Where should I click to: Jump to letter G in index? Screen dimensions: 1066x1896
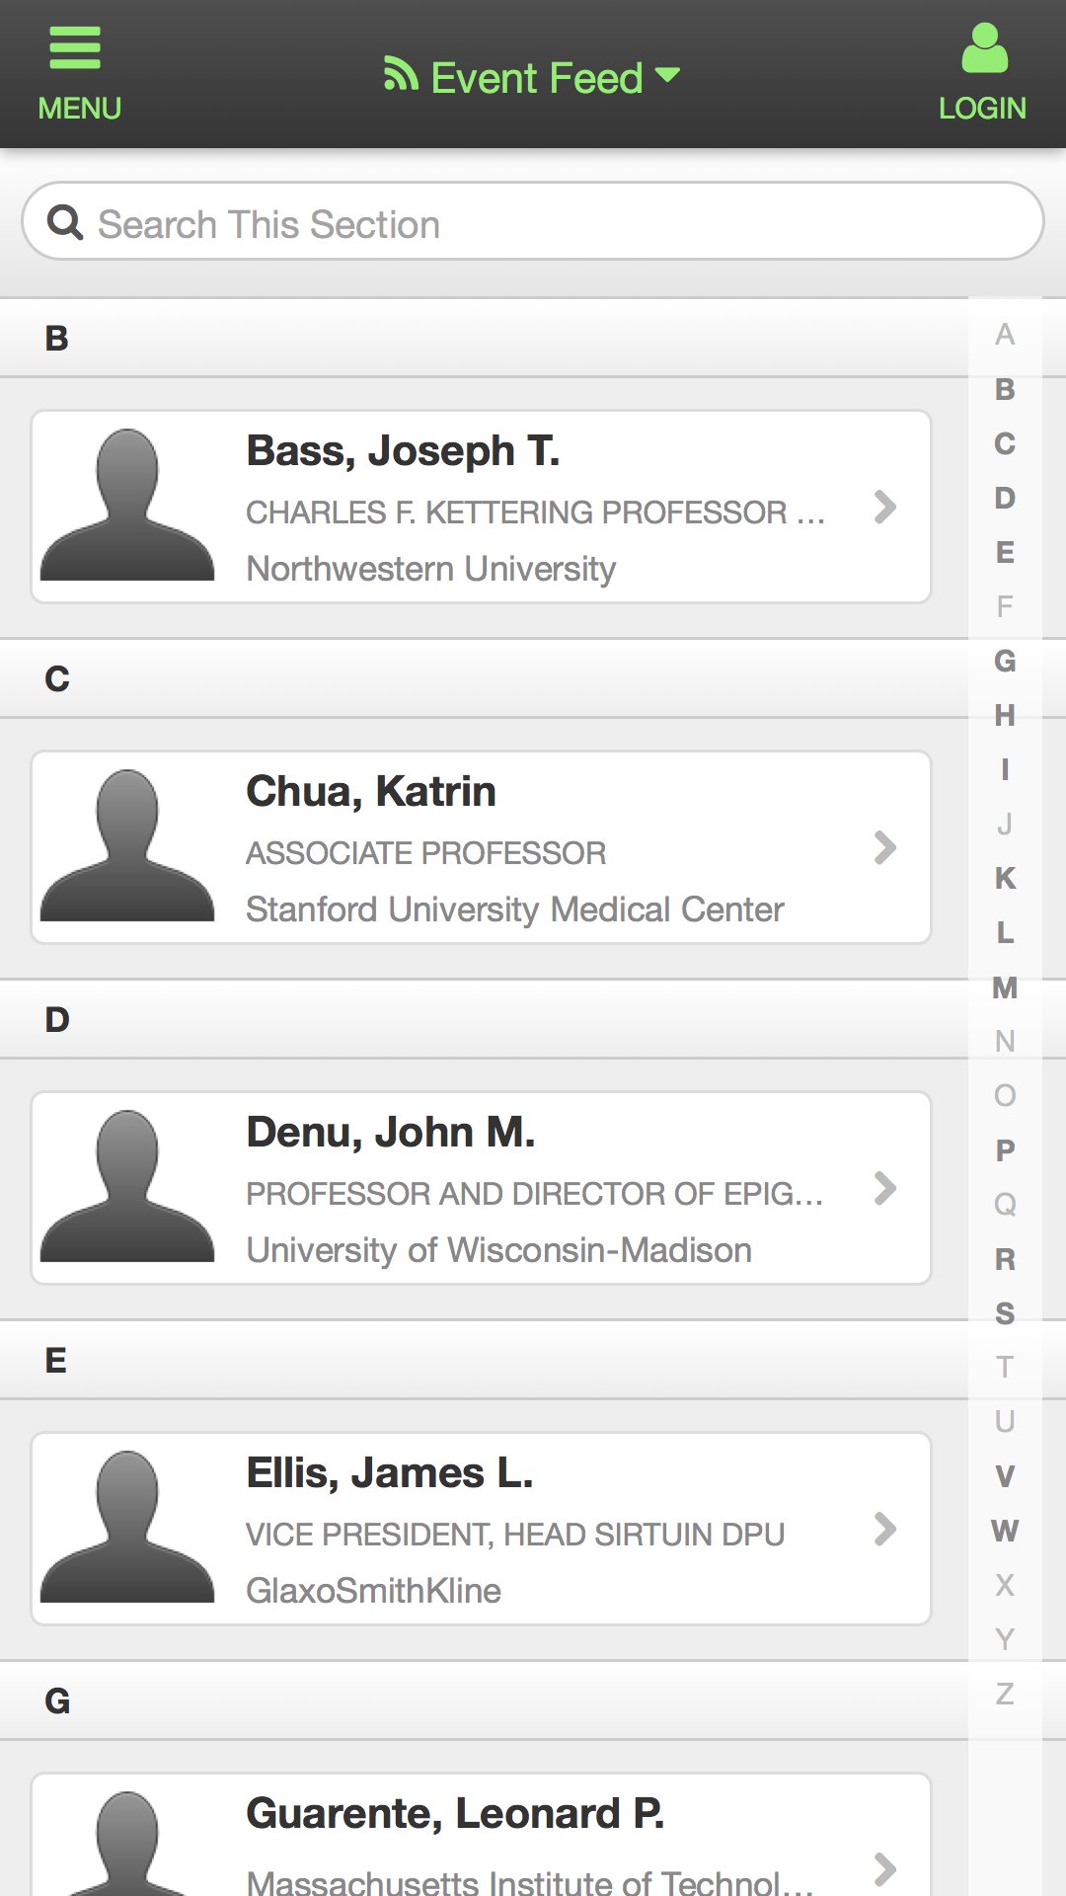tap(1005, 661)
